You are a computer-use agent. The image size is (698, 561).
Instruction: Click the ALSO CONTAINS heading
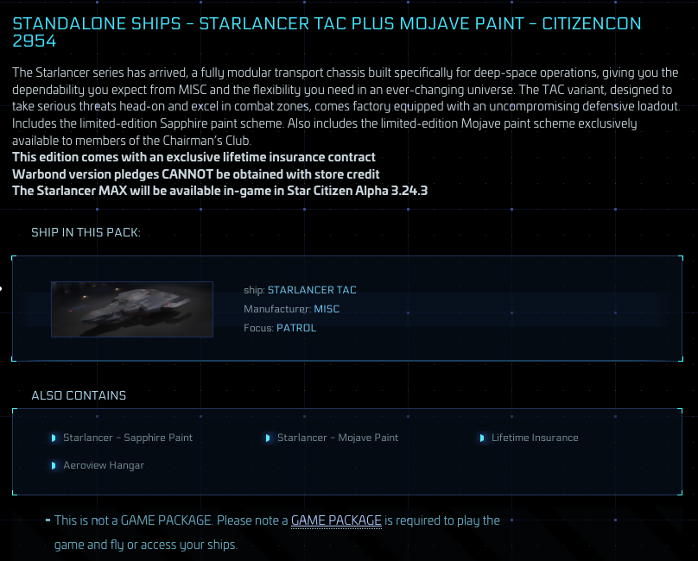pyautogui.click(x=79, y=395)
